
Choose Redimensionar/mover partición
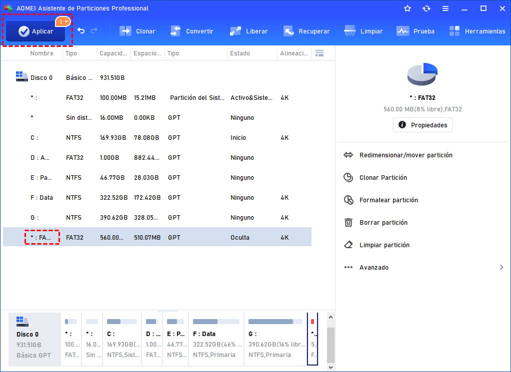coord(405,155)
